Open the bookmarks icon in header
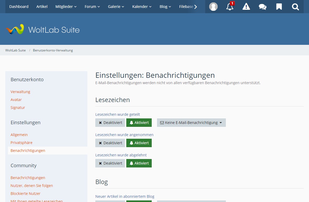Image resolution: width=309 pixels, height=202 pixels. pyautogui.click(x=279, y=7)
